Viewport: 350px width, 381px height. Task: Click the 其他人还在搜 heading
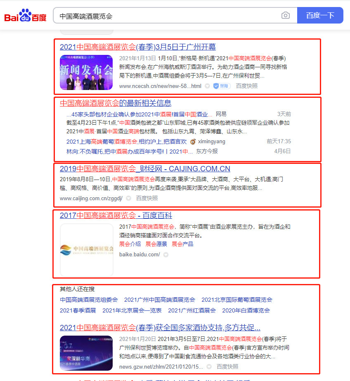click(x=77, y=289)
